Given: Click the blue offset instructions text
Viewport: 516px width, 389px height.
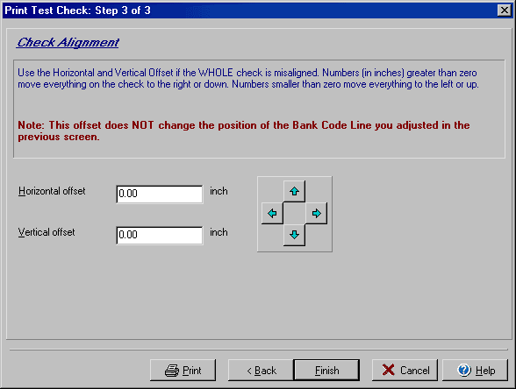Looking at the screenshot, I should (x=248, y=78).
